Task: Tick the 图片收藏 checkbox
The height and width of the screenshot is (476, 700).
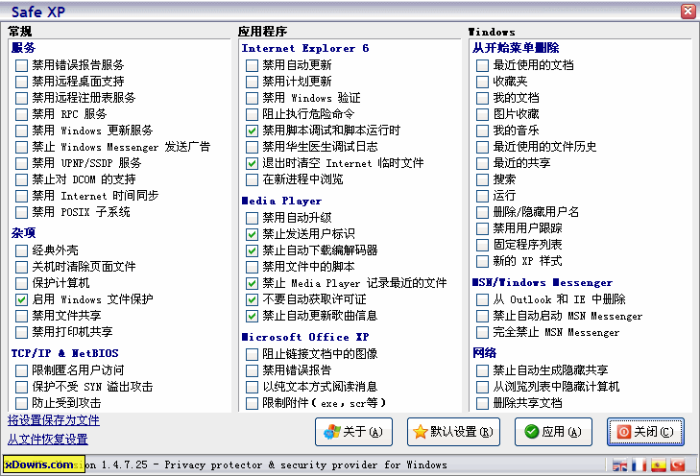Action: point(482,114)
